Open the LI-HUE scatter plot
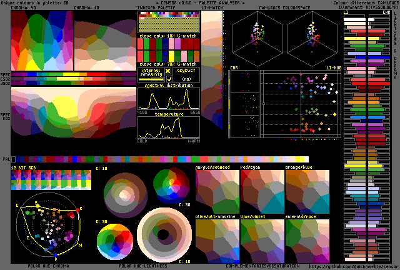 tap(301, 104)
